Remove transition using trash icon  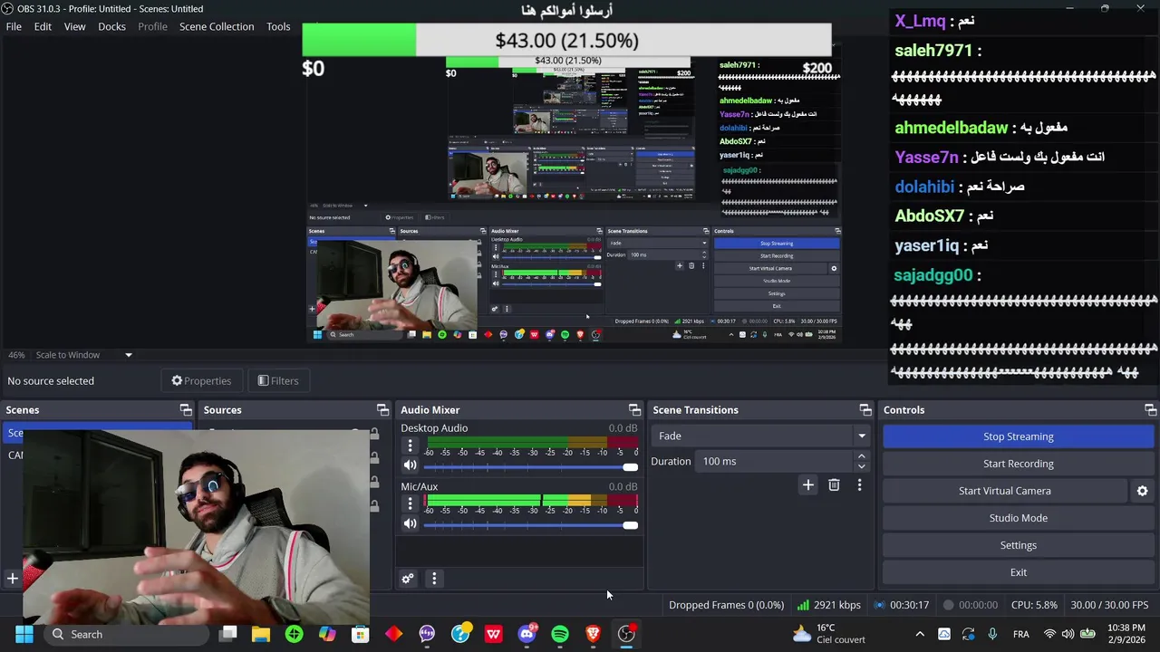pos(834,485)
